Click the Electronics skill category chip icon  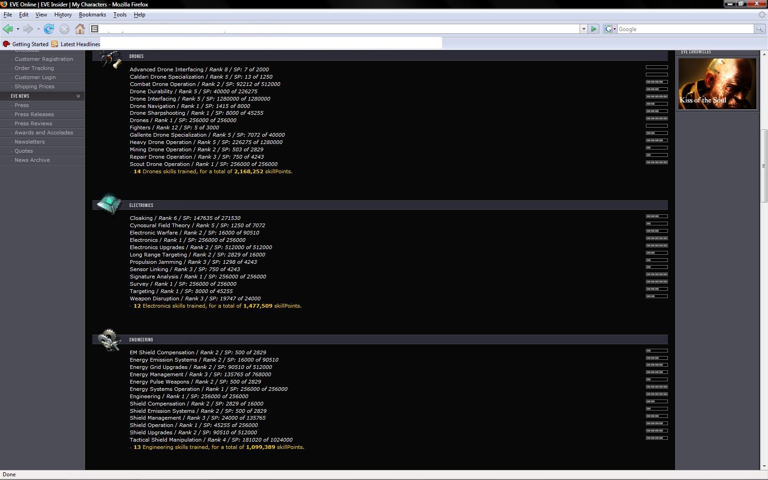[x=109, y=204]
